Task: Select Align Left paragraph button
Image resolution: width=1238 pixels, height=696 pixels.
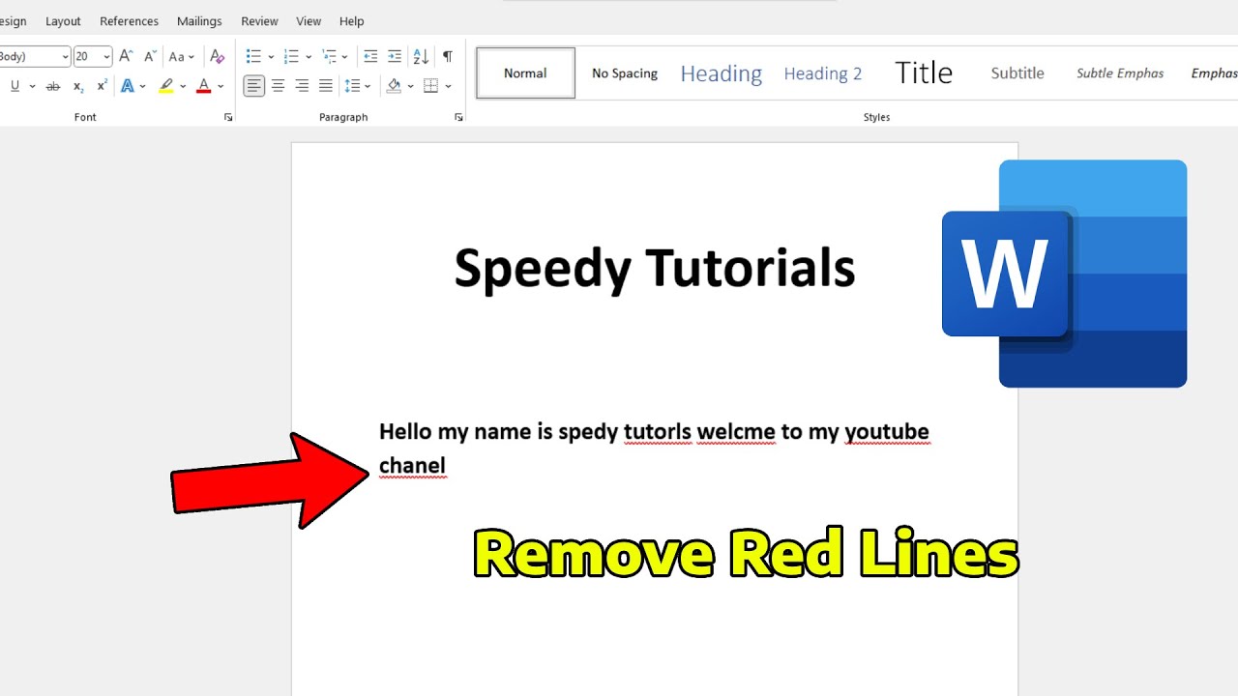Action: click(x=253, y=86)
